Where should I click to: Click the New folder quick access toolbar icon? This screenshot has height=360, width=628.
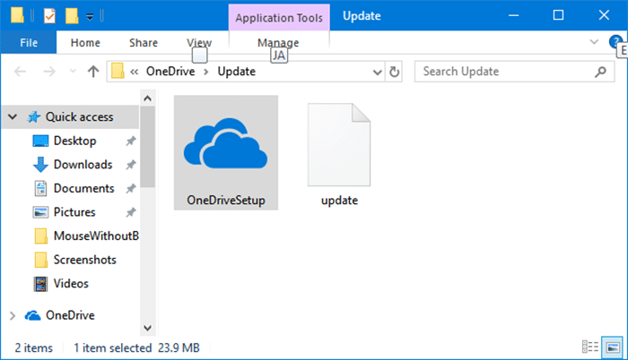point(72,16)
